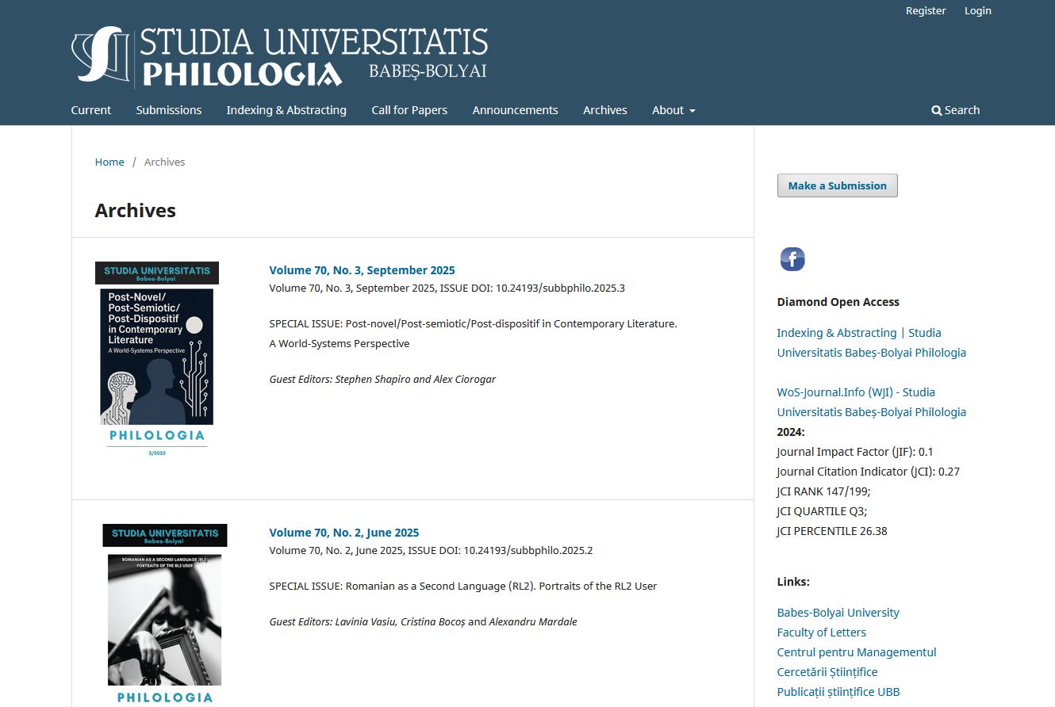Click text Journal Impact Factor (JIF): 0.1
Image resolution: width=1055 pixels, height=707 pixels.
[x=855, y=452]
